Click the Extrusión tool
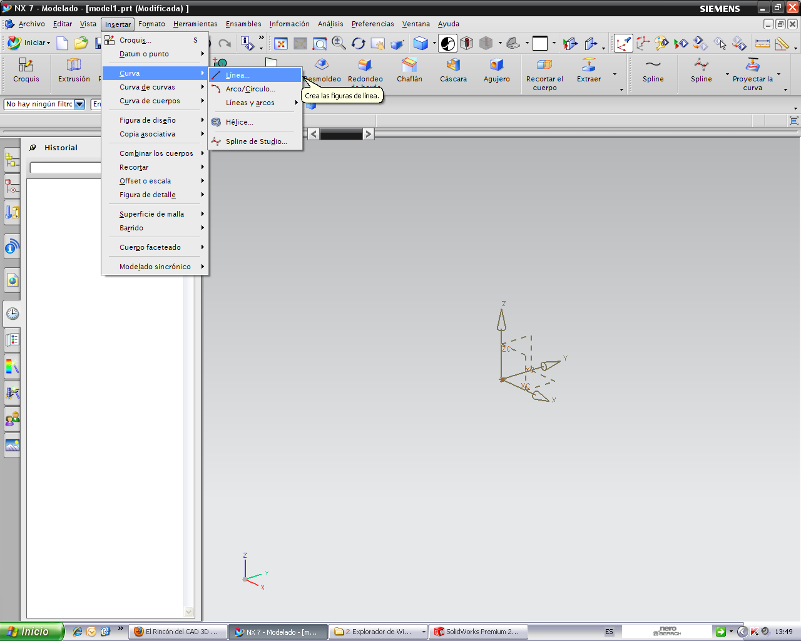801x641 pixels. [x=74, y=71]
